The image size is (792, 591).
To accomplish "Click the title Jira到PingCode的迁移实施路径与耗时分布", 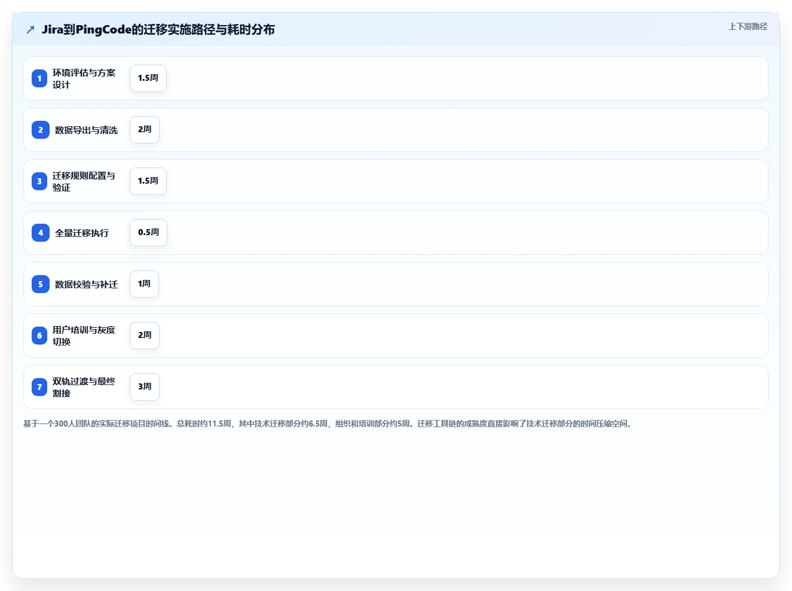I will [x=158, y=29].
